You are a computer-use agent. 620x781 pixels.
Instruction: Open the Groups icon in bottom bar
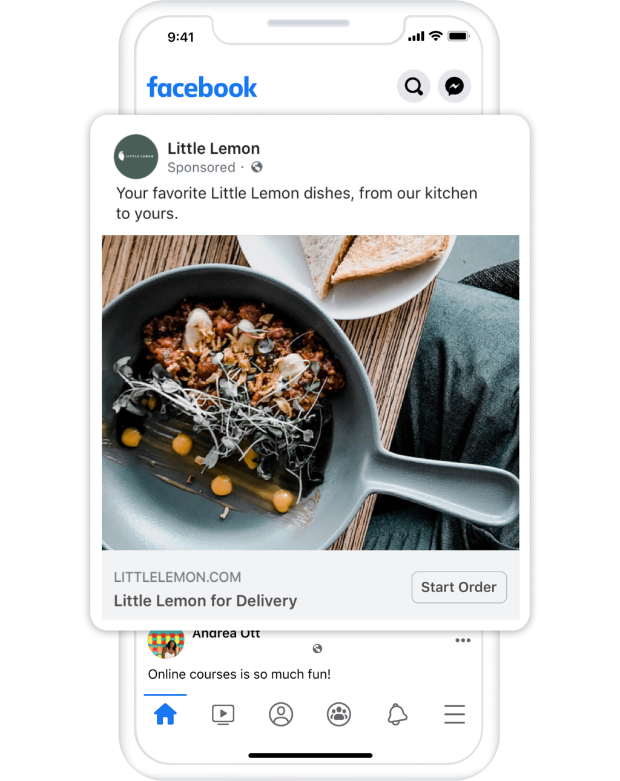point(339,714)
